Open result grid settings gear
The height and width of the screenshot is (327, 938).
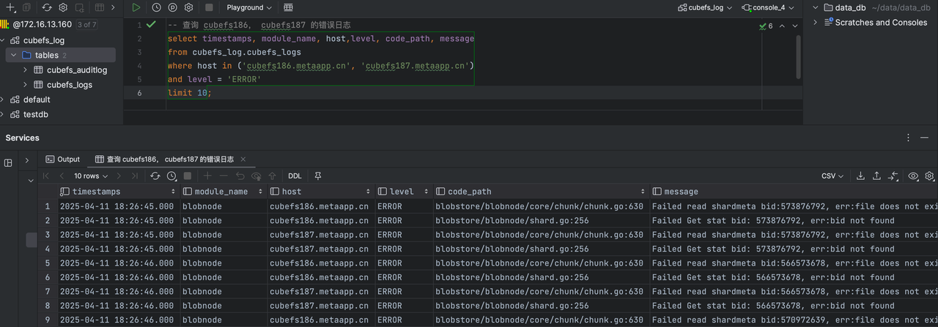929,176
